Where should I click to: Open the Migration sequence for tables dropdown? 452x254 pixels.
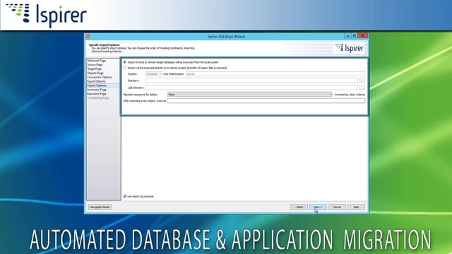(249, 95)
